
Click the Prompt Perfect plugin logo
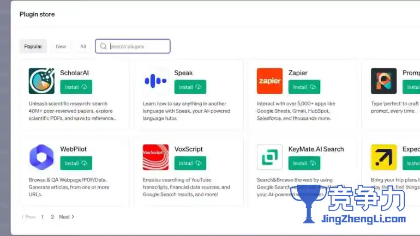coord(383,81)
